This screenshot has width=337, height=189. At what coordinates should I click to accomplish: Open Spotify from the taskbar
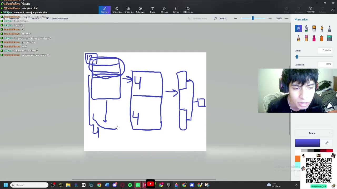[130, 185]
